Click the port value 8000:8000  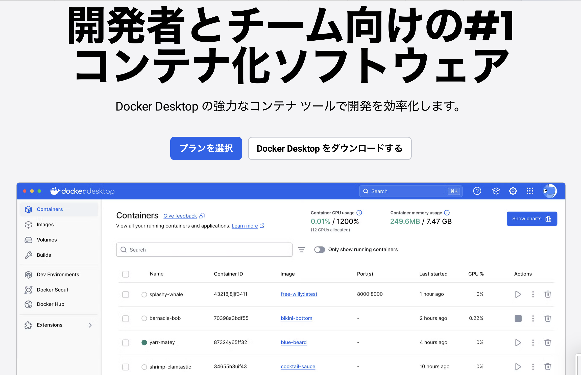coord(370,294)
